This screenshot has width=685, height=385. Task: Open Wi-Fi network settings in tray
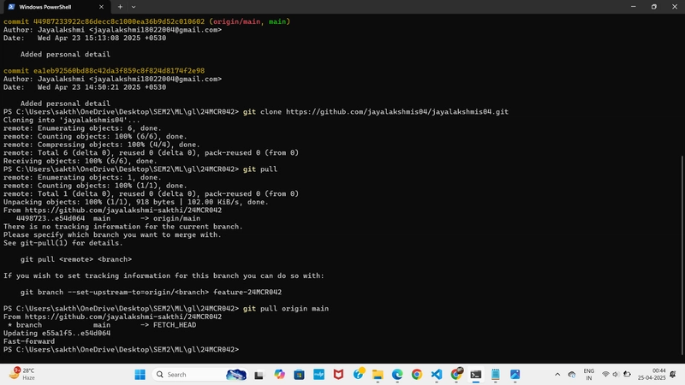coord(605,375)
